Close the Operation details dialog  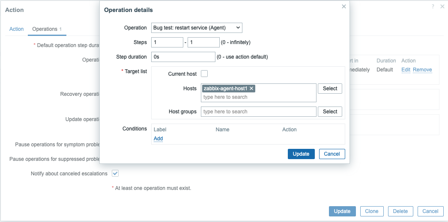[343, 6]
